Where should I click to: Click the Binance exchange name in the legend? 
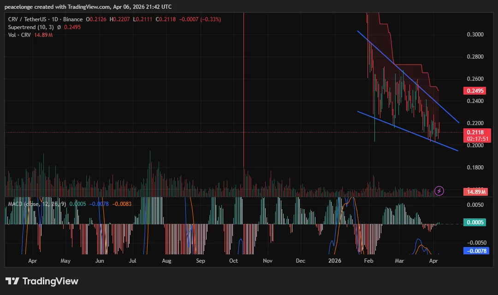pos(72,19)
